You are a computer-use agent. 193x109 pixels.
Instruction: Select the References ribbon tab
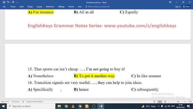pos(50,7)
